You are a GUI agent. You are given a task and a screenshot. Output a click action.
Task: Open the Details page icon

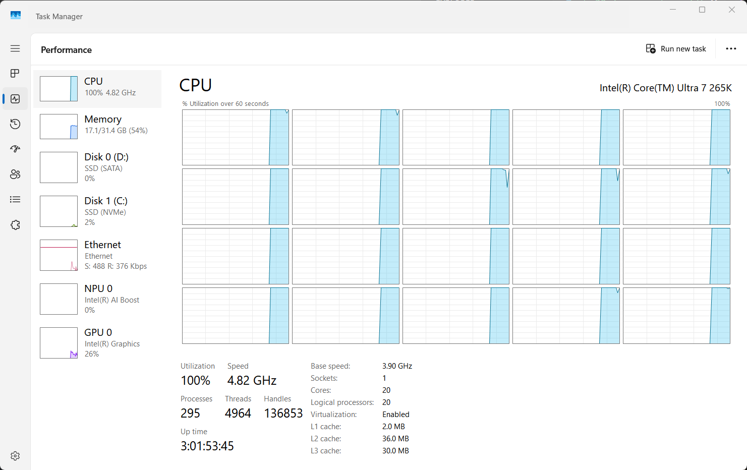[x=15, y=200]
